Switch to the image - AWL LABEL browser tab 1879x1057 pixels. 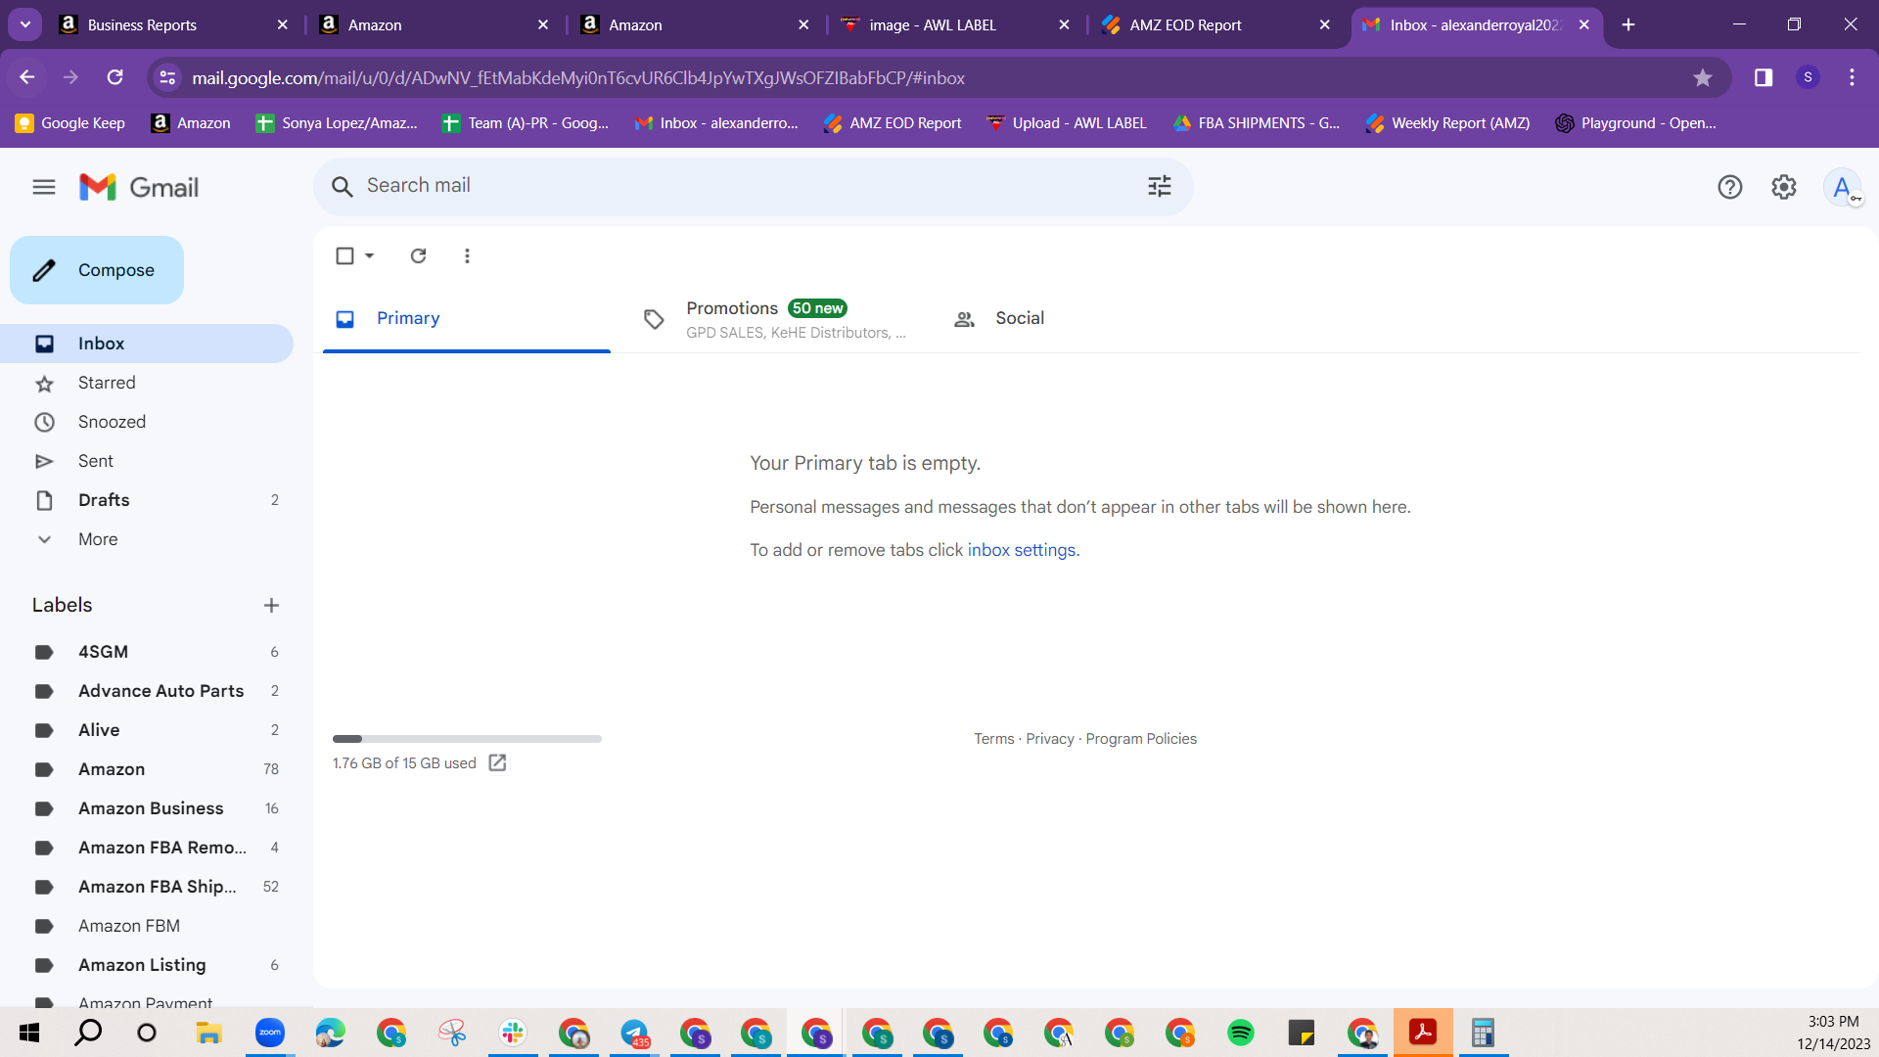tap(955, 25)
